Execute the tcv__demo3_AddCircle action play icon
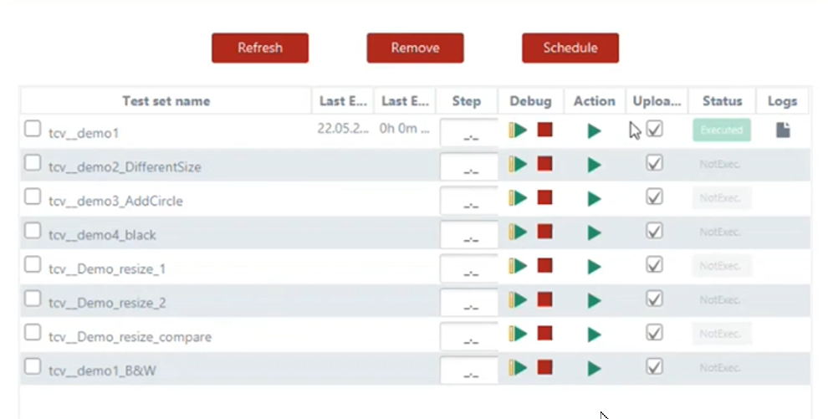The image size is (828, 419). tap(594, 199)
